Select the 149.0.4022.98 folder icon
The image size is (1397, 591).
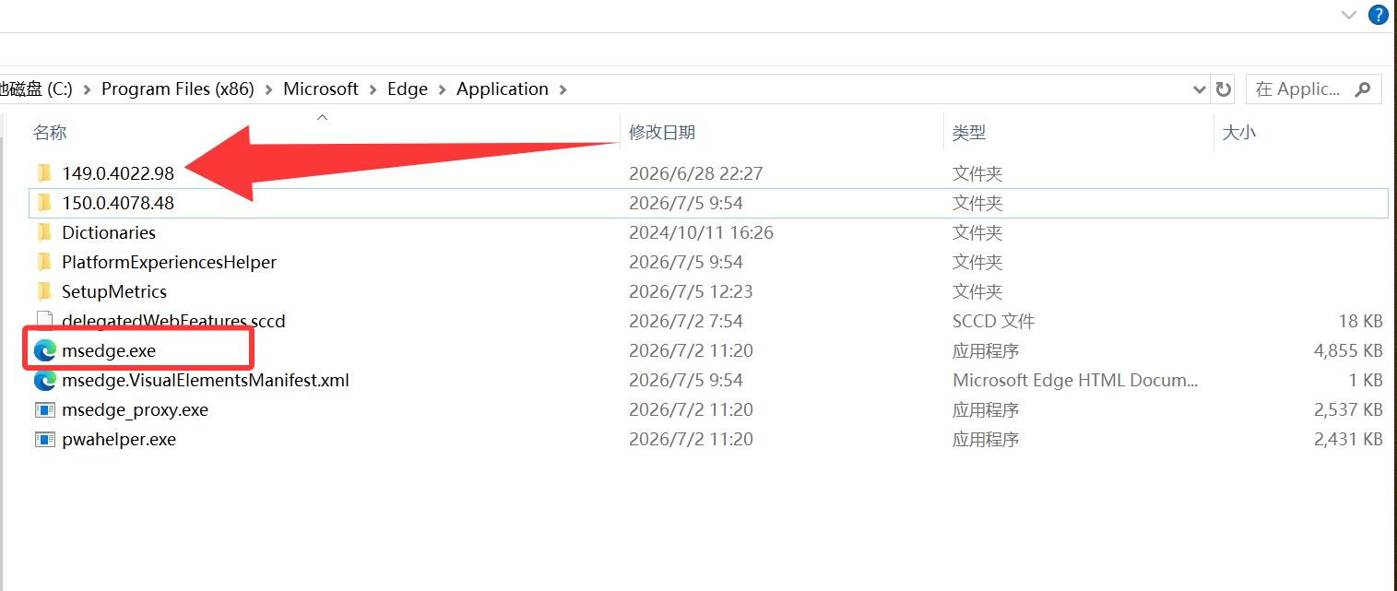[43, 173]
